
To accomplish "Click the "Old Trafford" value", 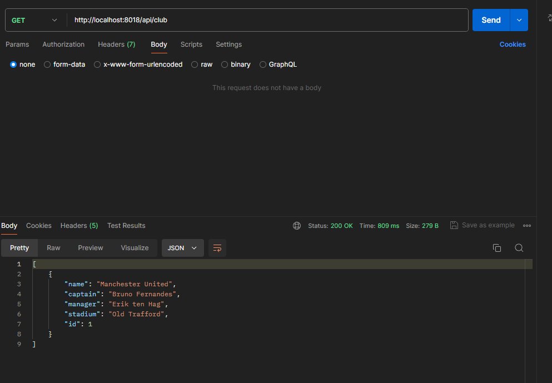I will 137,314.
